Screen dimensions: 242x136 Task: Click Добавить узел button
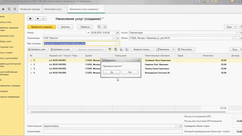click(x=38, y=49)
